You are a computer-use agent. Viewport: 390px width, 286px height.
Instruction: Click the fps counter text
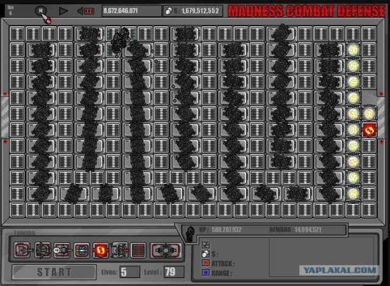point(10,10)
